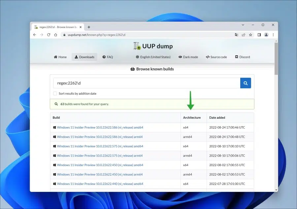The width and height of the screenshot is (297, 209).
Task: Open build 22622.575 amd64 link
Action: (100, 146)
